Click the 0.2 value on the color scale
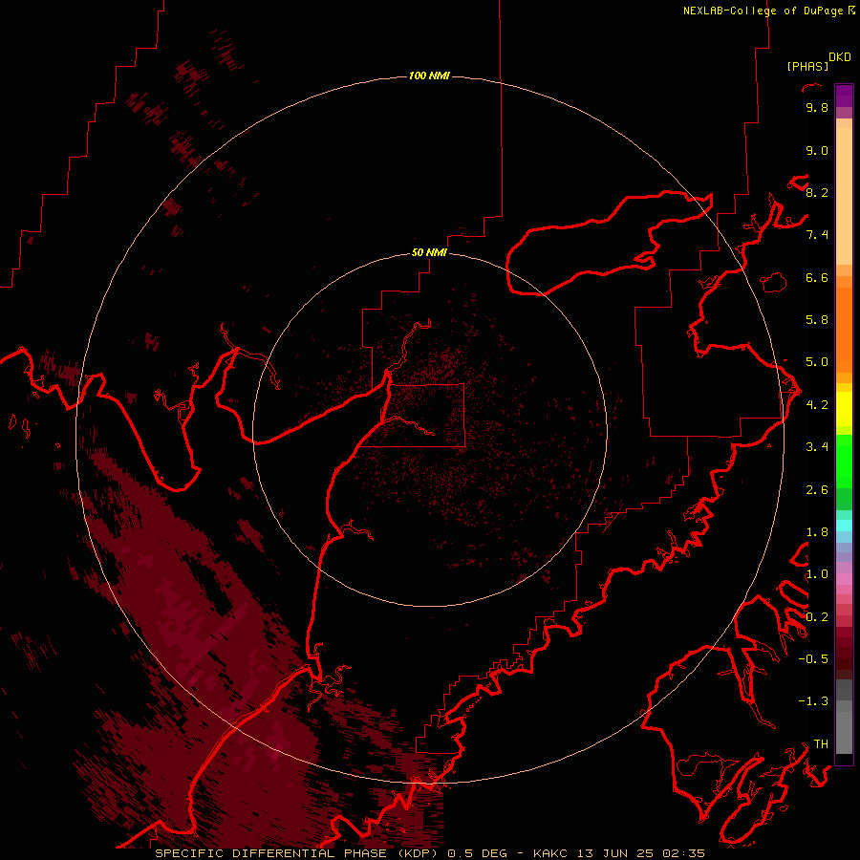 [x=817, y=617]
